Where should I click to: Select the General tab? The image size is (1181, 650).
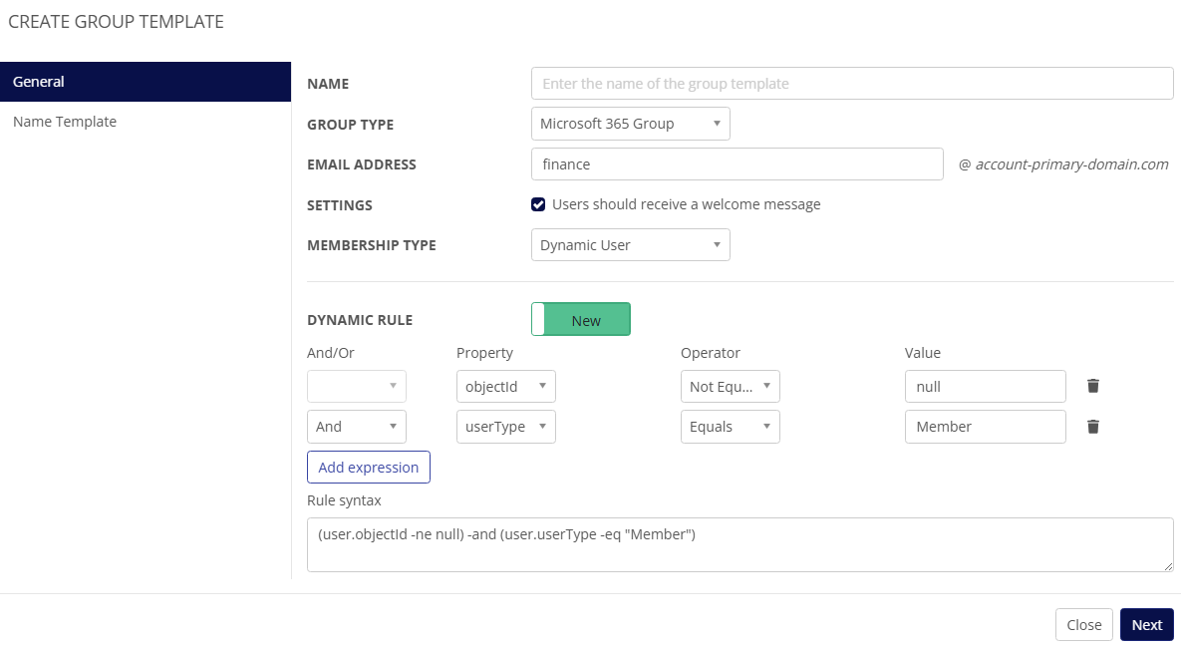click(146, 82)
